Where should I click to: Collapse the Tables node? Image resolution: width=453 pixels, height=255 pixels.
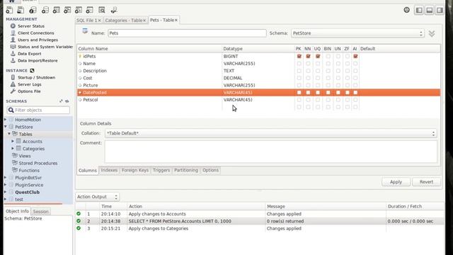9,134
